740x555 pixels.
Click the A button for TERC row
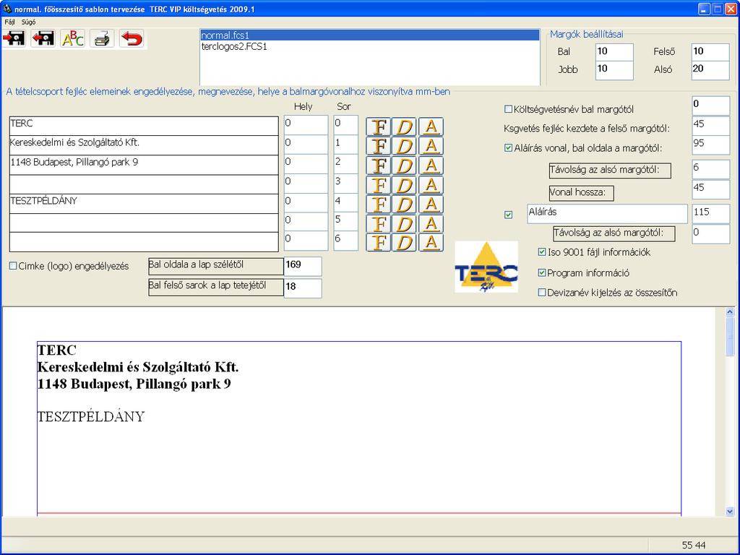click(431, 126)
